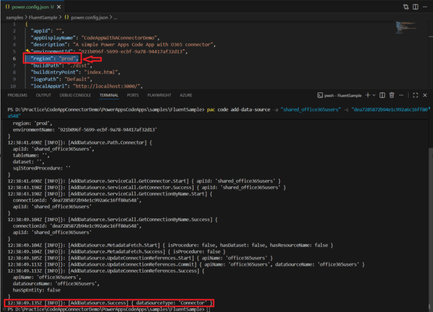Split the terminal pane

[x=382, y=95]
